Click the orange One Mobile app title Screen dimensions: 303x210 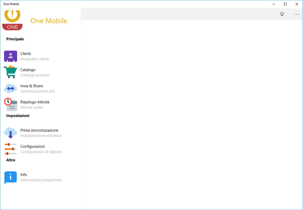coord(49,21)
